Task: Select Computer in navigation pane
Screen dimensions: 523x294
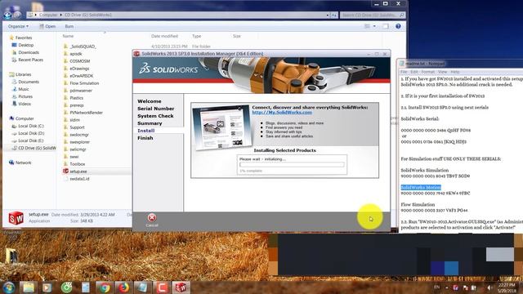Action: pyautogui.click(x=25, y=118)
